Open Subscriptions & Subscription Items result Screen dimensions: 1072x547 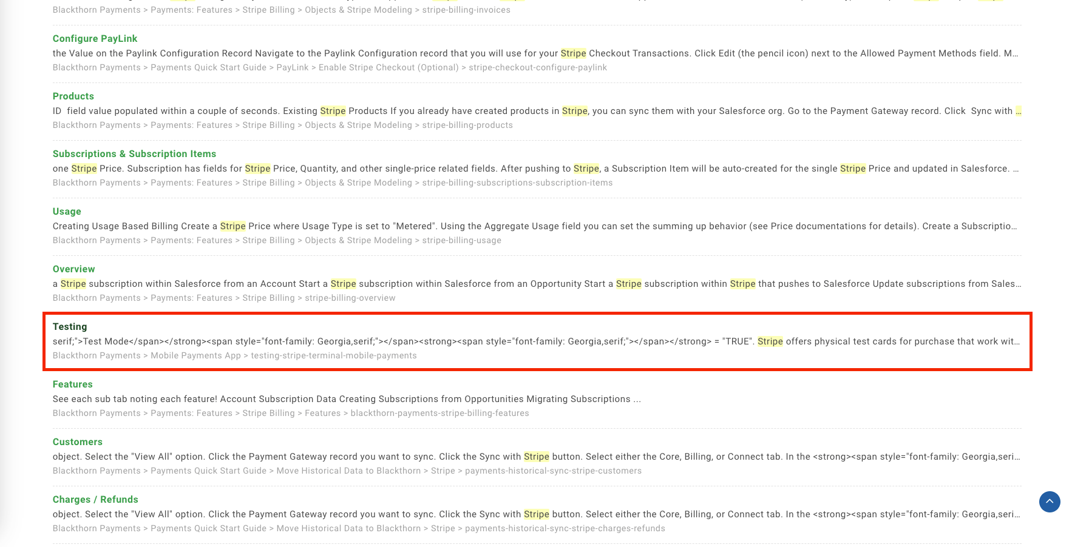pos(134,153)
